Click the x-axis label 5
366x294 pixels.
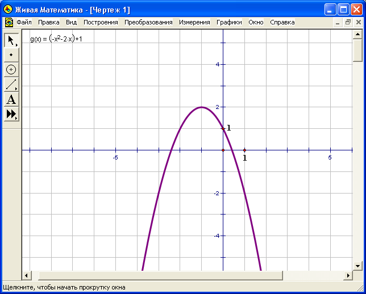click(330, 158)
